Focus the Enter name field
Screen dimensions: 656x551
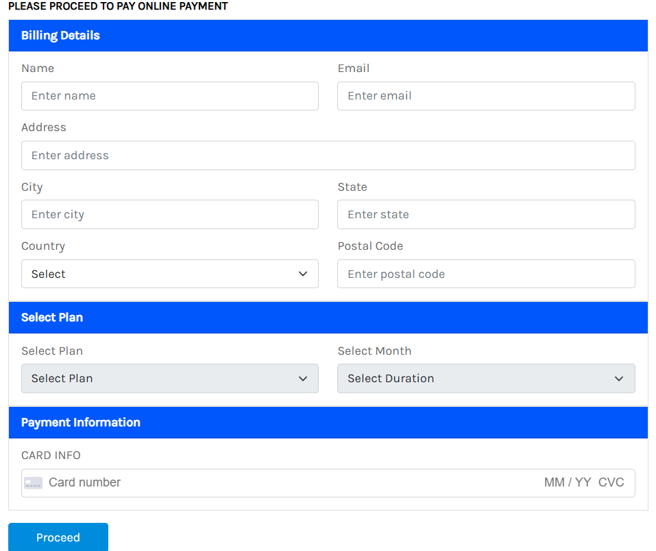169,96
